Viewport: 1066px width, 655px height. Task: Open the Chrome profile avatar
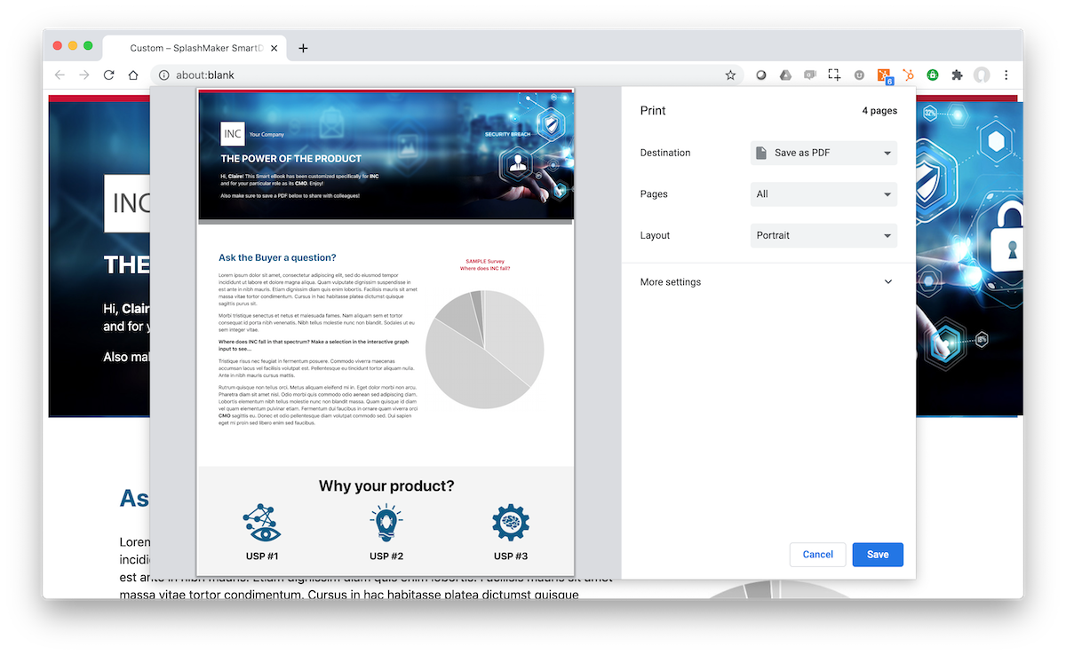(x=982, y=75)
